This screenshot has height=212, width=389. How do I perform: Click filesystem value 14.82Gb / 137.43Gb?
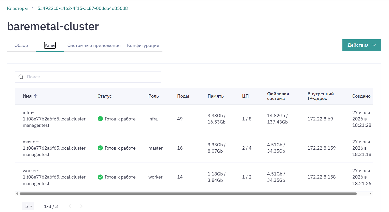pos(277,119)
